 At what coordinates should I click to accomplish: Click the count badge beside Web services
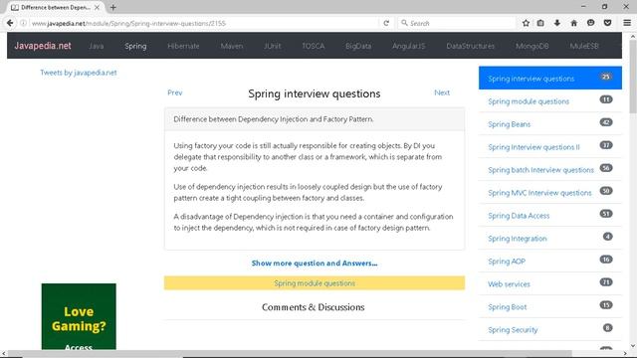click(x=606, y=282)
